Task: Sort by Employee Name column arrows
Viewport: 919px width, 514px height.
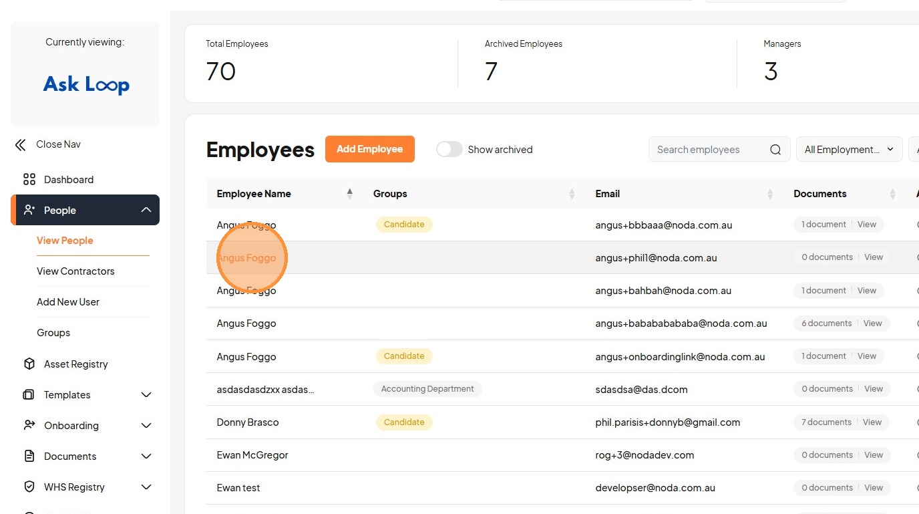Action: [x=349, y=194]
